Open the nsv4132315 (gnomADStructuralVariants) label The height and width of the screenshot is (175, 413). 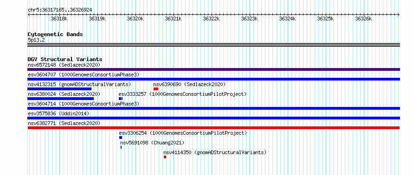(x=79, y=84)
